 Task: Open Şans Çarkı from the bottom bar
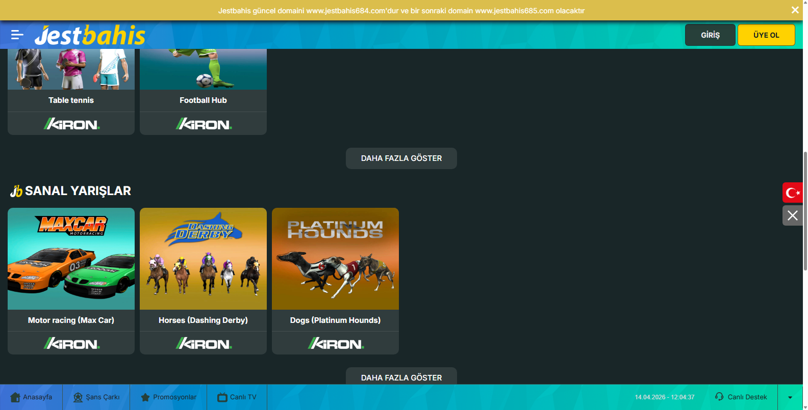96,397
